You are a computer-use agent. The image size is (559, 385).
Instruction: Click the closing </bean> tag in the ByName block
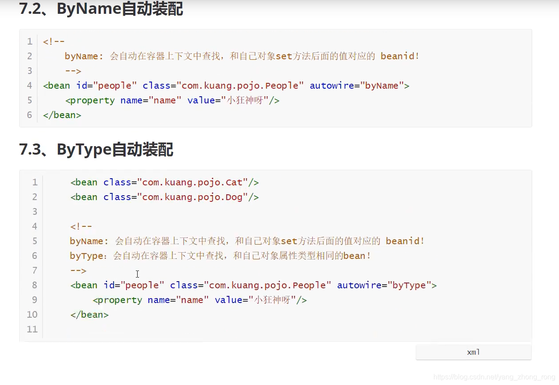62,115
